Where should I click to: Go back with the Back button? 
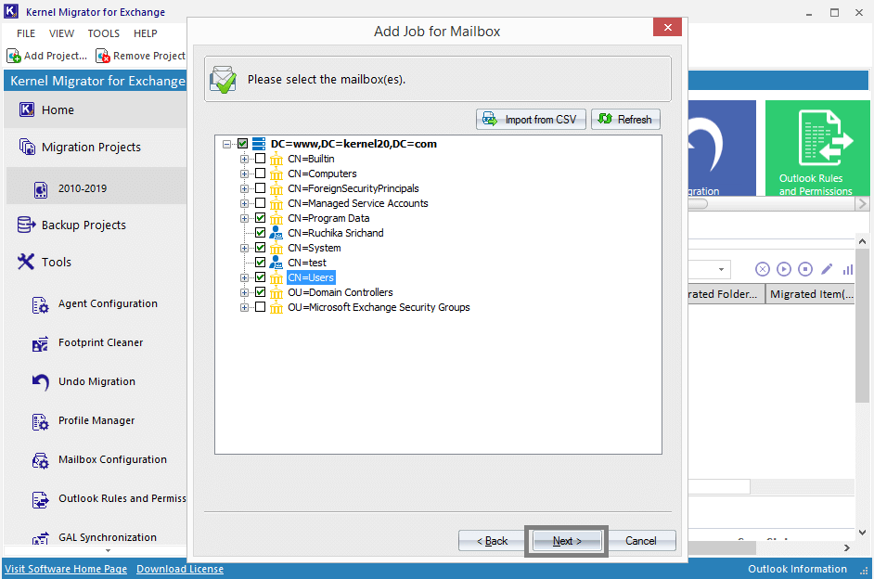492,541
